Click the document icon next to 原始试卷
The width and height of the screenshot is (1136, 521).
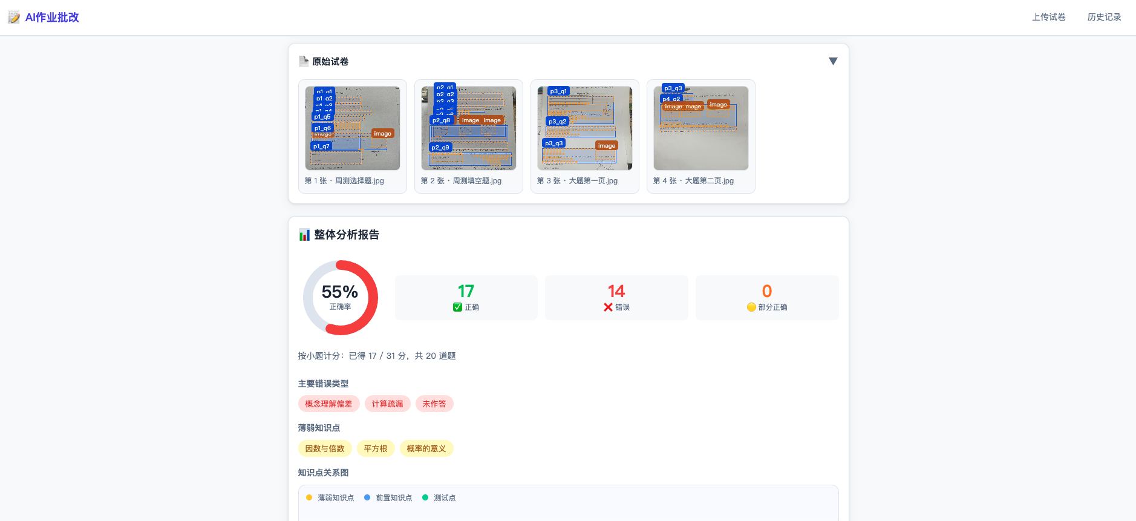304,61
